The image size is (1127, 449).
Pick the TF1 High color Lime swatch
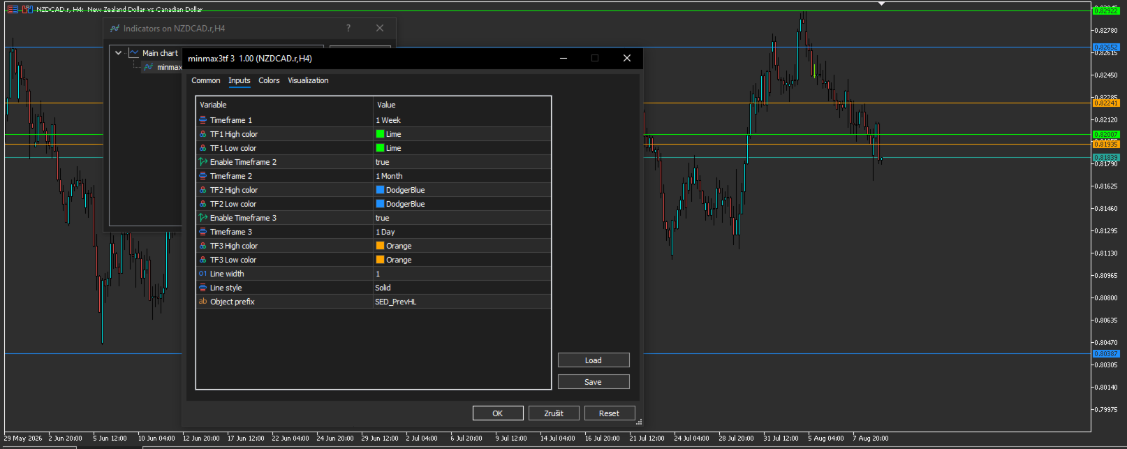tap(380, 134)
